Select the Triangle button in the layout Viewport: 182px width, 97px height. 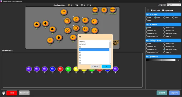point(76,19)
